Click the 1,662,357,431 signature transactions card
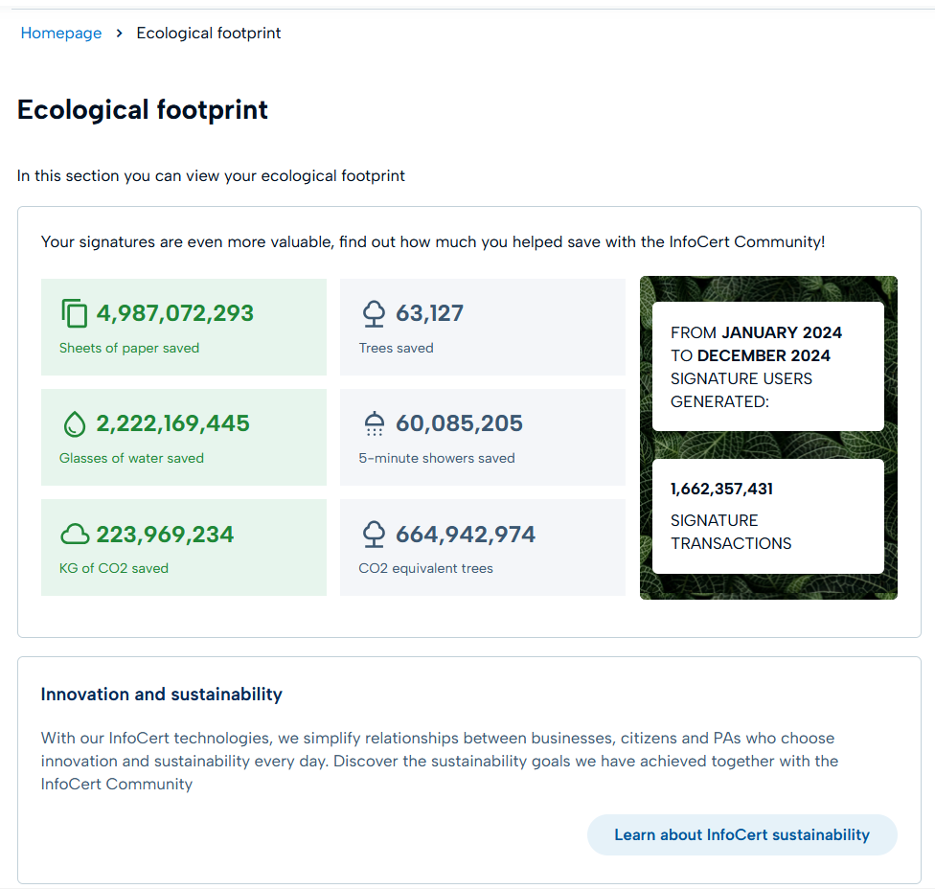The height and width of the screenshot is (889, 935). click(767, 516)
